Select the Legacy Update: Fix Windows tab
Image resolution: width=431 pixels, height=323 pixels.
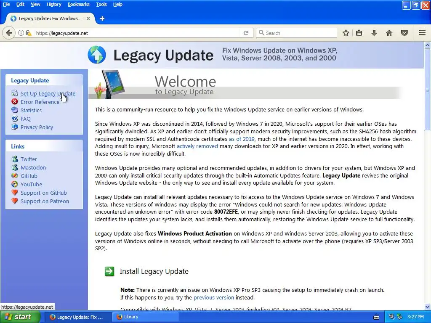[x=51, y=19]
